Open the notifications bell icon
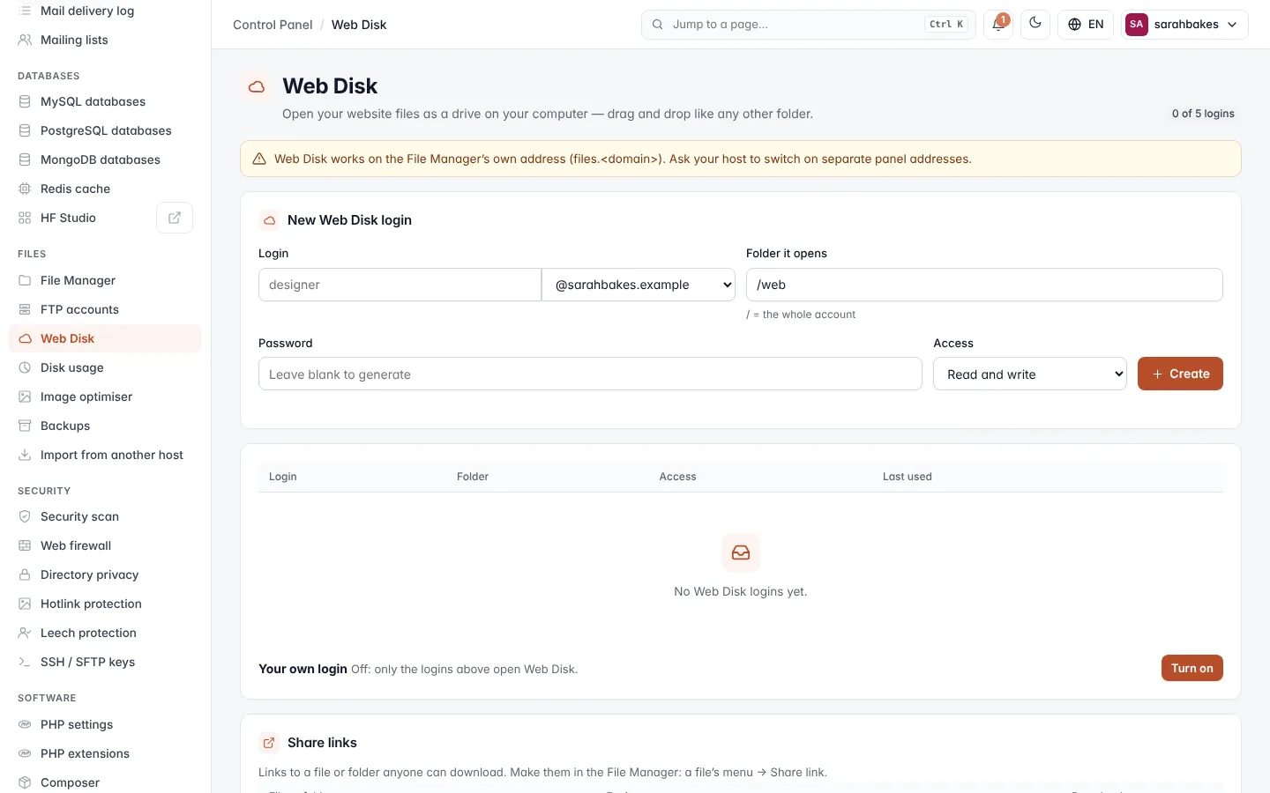The image size is (1270, 793). click(x=997, y=24)
